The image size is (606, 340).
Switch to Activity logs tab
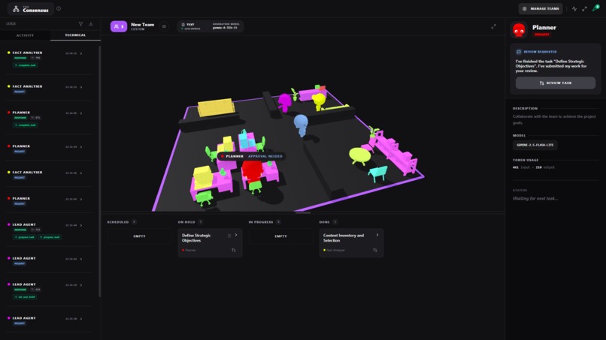[25, 35]
